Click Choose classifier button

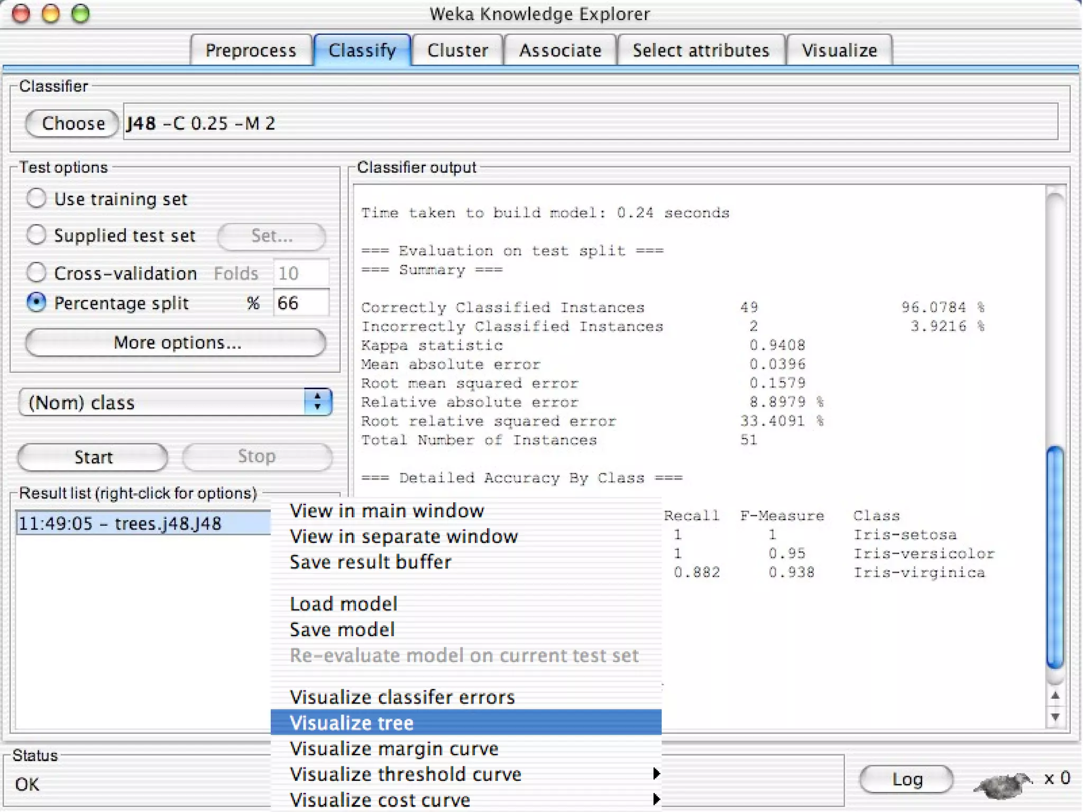72,123
